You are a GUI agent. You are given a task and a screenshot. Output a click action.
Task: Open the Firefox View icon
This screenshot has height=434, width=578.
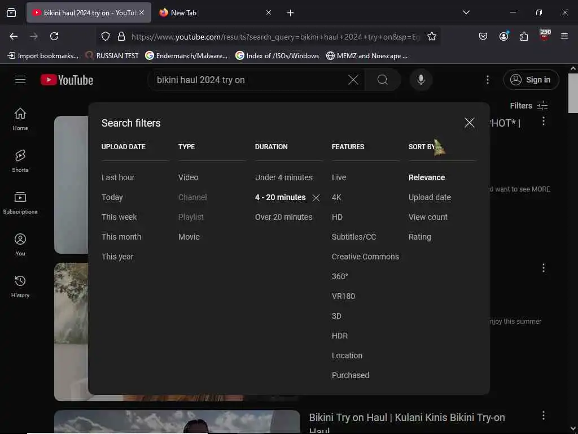click(x=11, y=12)
